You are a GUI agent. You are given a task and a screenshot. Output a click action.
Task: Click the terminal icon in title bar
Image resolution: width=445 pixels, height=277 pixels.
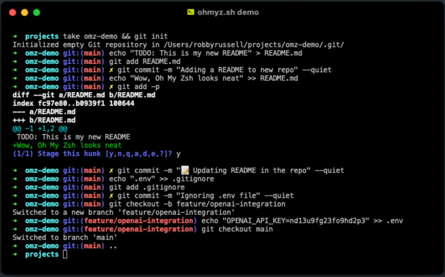click(x=191, y=12)
